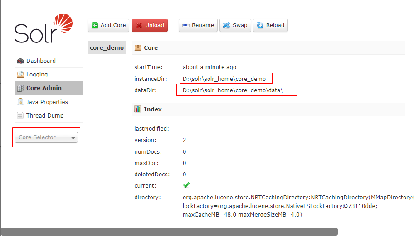
Task: Click the Core section box icon
Action: [x=138, y=47]
